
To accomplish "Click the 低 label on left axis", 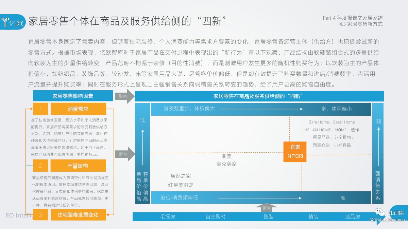I will pyautogui.click(x=142, y=120).
